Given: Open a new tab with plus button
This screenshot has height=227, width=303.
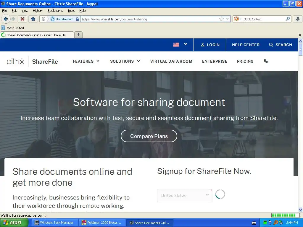Looking at the screenshot, I should tap(78, 35).
